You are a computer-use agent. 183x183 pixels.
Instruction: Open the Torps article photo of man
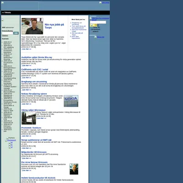[32, 26]
